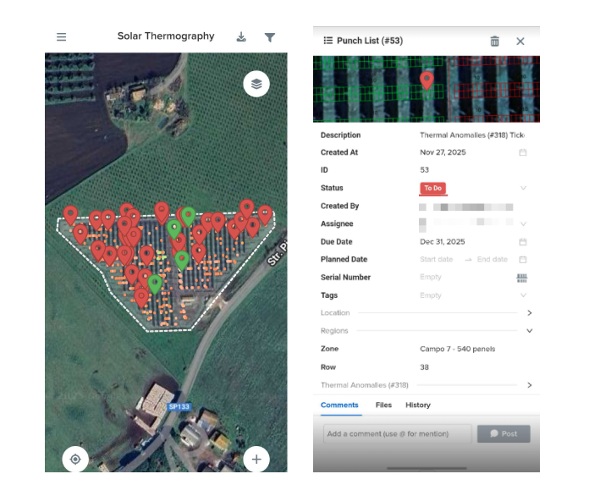The height and width of the screenshot is (496, 600).
Task: Click the Planned Date start date field
Action: pyautogui.click(x=436, y=259)
